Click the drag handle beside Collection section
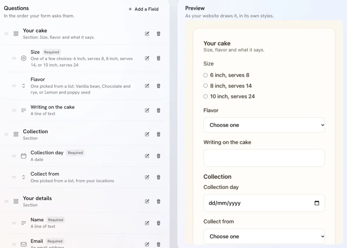The height and width of the screenshot is (248, 347). [6, 134]
